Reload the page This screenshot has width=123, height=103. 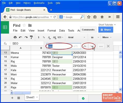54,17
